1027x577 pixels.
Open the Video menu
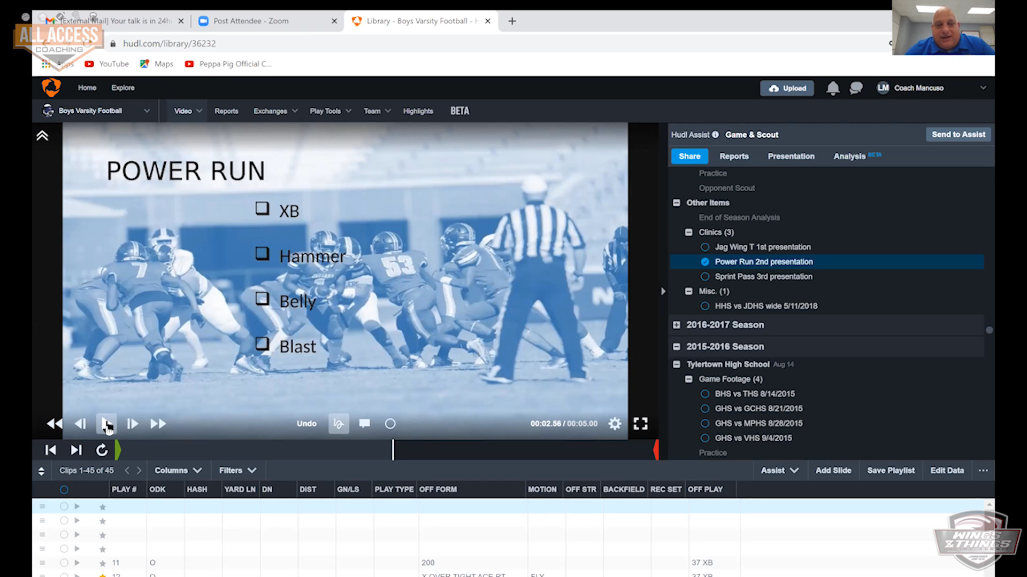pyautogui.click(x=188, y=111)
